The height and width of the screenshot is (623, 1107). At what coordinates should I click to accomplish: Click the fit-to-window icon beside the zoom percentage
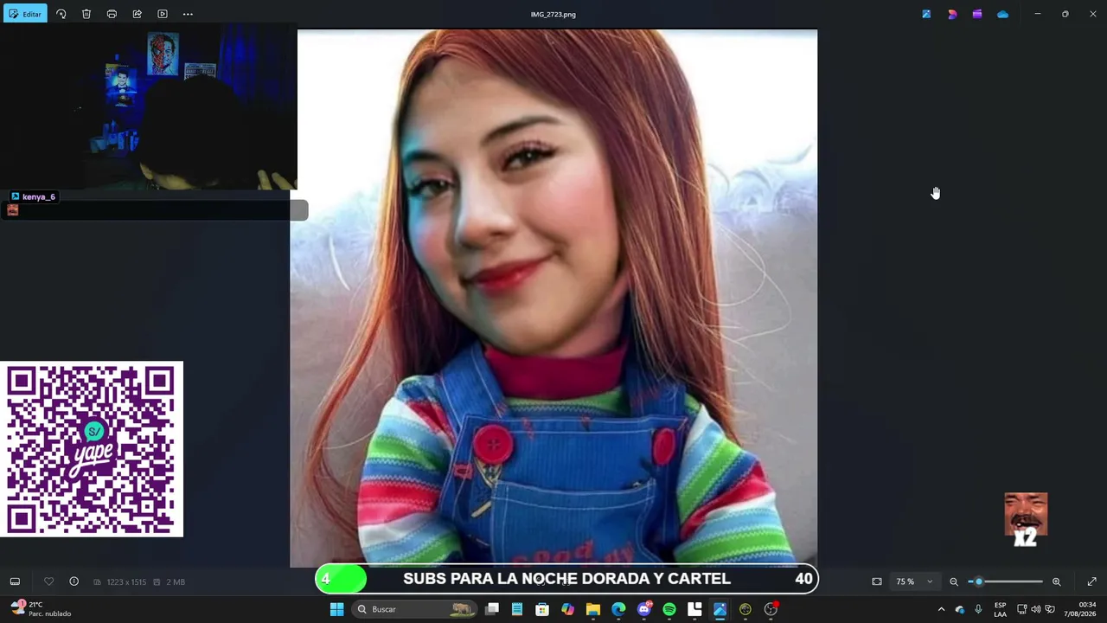point(877,581)
